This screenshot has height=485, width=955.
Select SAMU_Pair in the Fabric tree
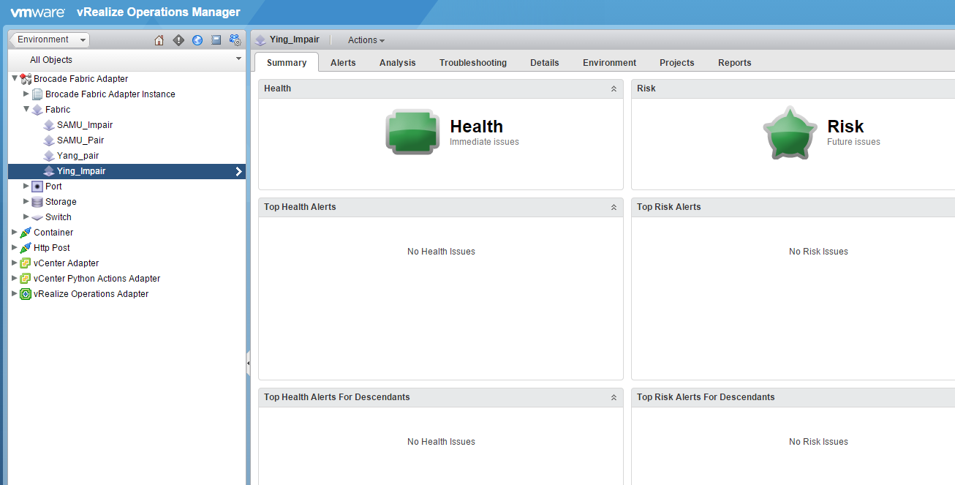click(x=80, y=140)
